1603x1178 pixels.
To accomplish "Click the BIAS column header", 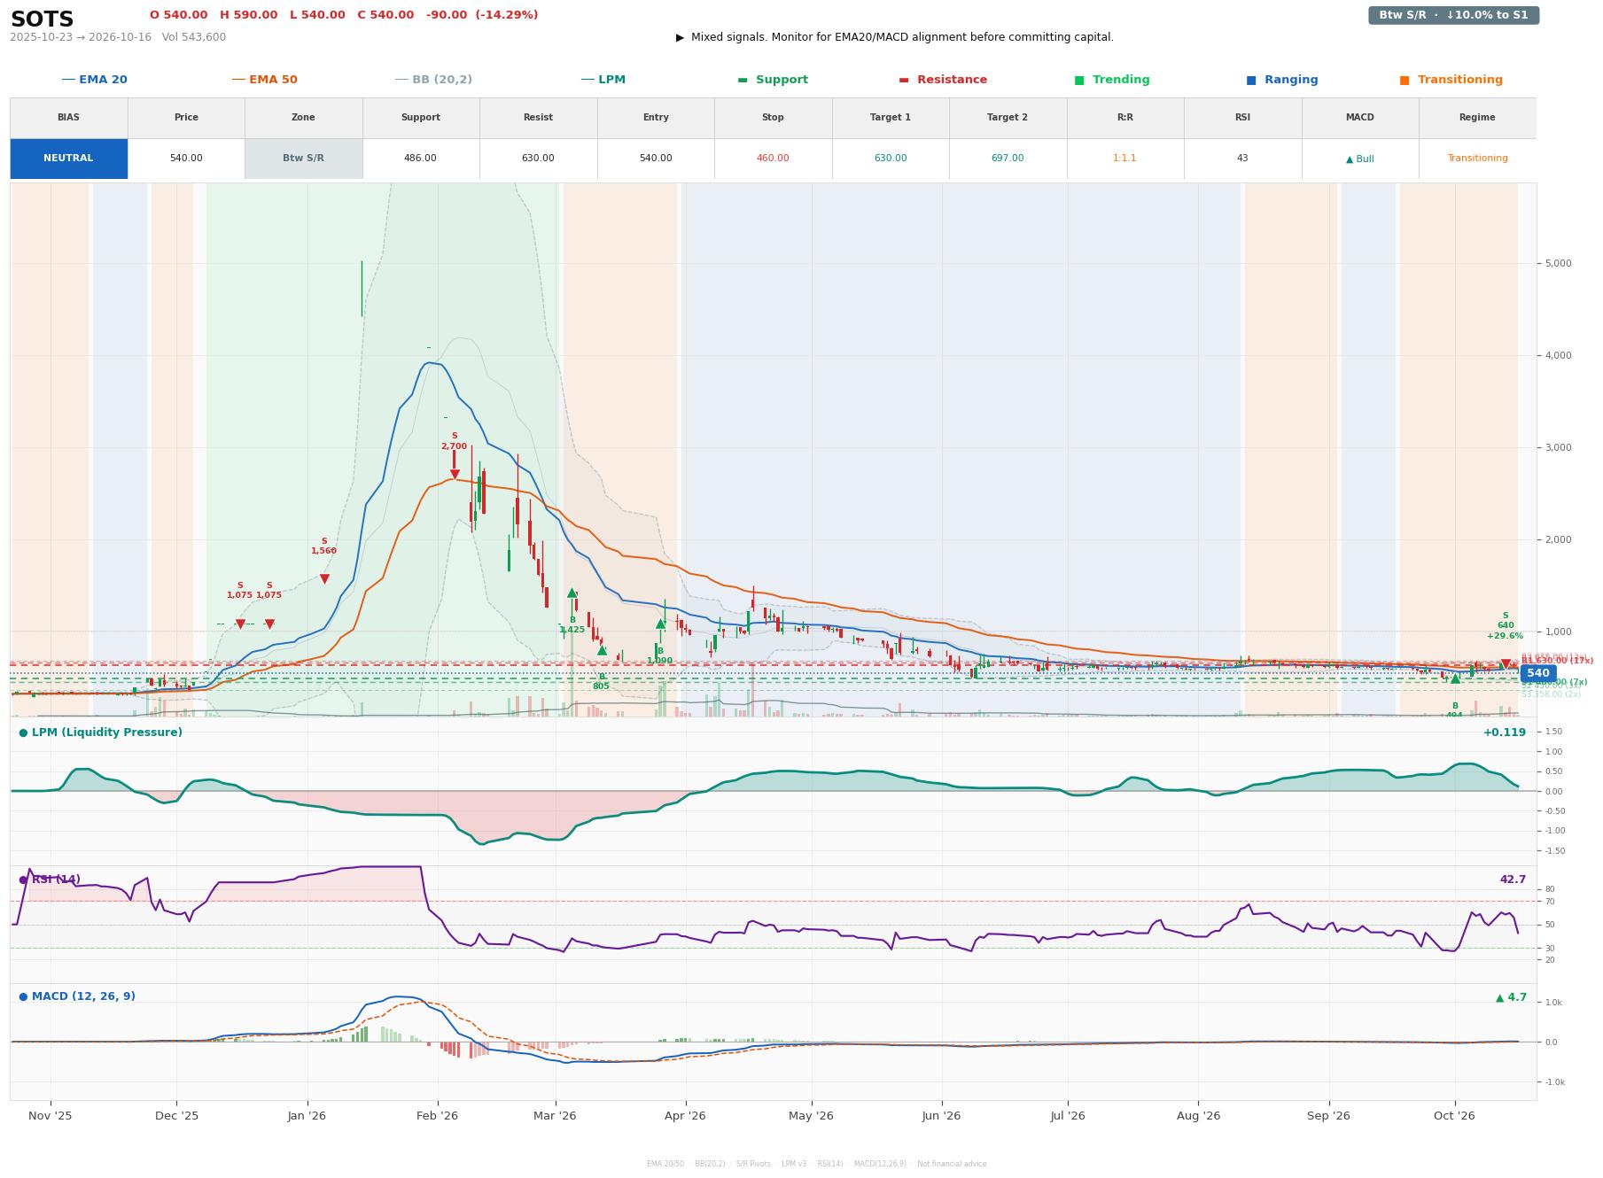I will 68,118.
